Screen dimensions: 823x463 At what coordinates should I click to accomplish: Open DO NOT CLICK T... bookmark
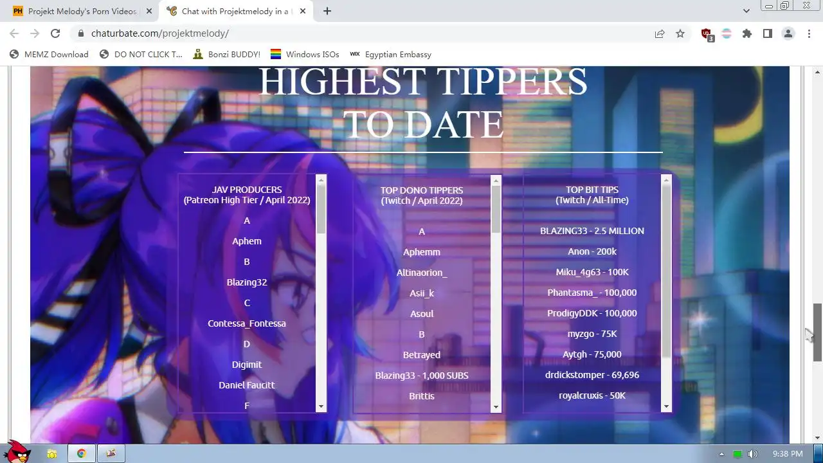(141, 54)
